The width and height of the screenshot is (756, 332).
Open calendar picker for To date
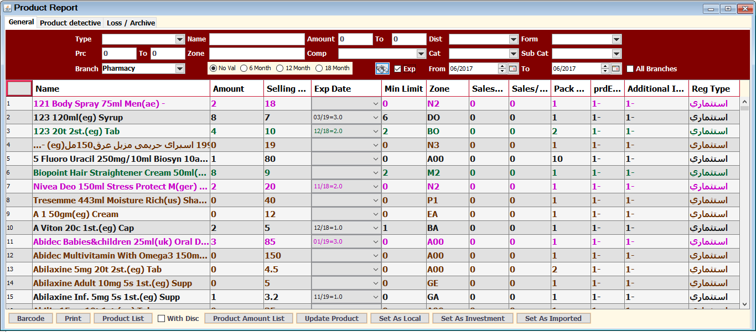click(615, 68)
